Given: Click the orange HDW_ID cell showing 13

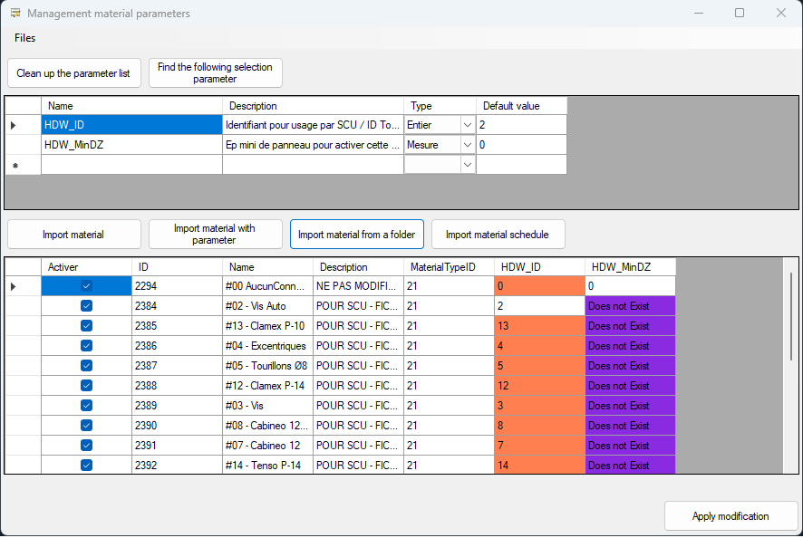Looking at the screenshot, I should [x=540, y=326].
